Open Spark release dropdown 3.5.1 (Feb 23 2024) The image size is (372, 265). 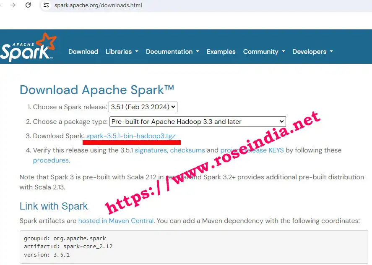143,107
